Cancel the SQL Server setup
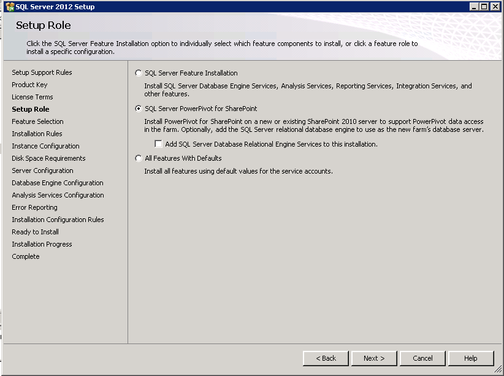 [x=422, y=358]
